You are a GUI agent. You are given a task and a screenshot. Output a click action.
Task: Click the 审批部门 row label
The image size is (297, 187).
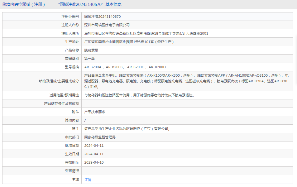tap(72, 137)
